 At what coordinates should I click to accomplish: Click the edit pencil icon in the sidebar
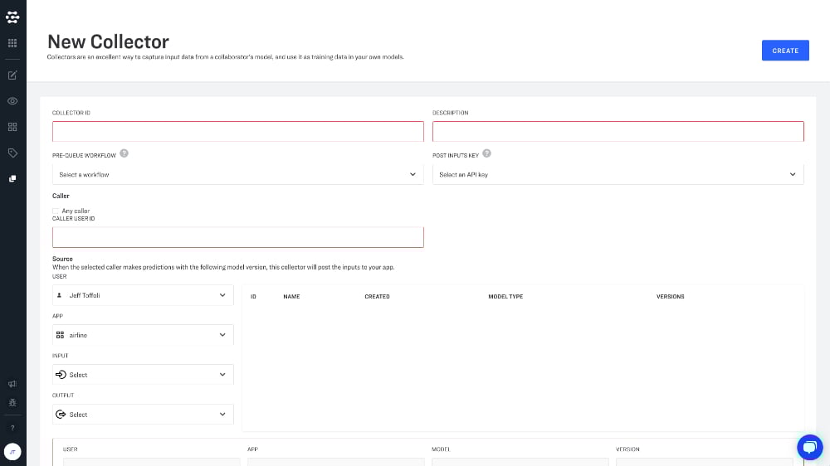click(12, 75)
